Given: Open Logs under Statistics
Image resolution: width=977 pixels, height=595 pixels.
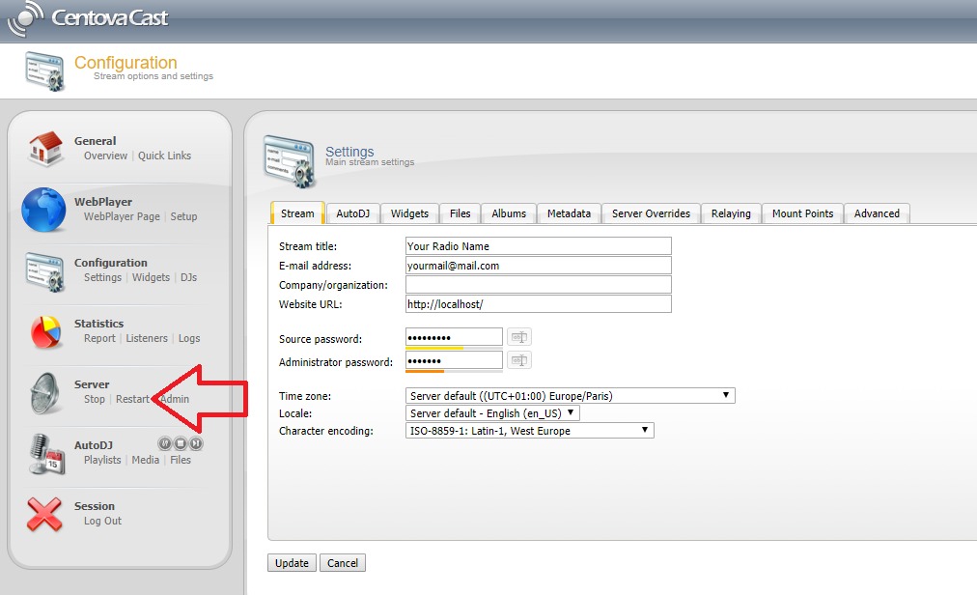Looking at the screenshot, I should (x=189, y=338).
